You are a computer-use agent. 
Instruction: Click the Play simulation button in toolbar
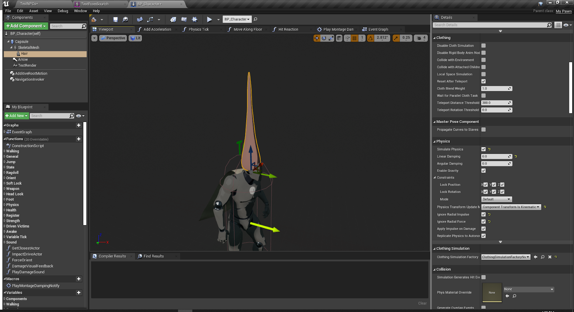pyautogui.click(x=209, y=19)
